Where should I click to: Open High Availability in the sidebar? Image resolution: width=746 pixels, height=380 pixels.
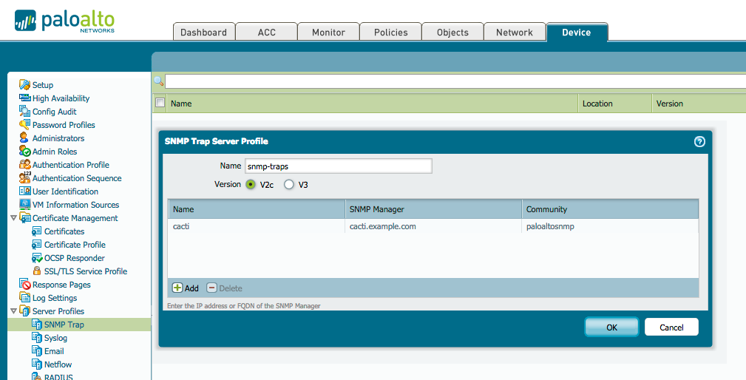(x=61, y=98)
